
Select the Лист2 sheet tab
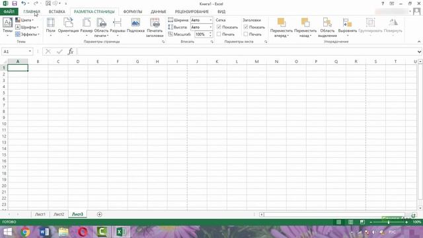click(59, 214)
